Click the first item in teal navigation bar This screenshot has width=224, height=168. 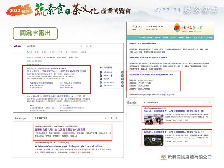point(142,37)
